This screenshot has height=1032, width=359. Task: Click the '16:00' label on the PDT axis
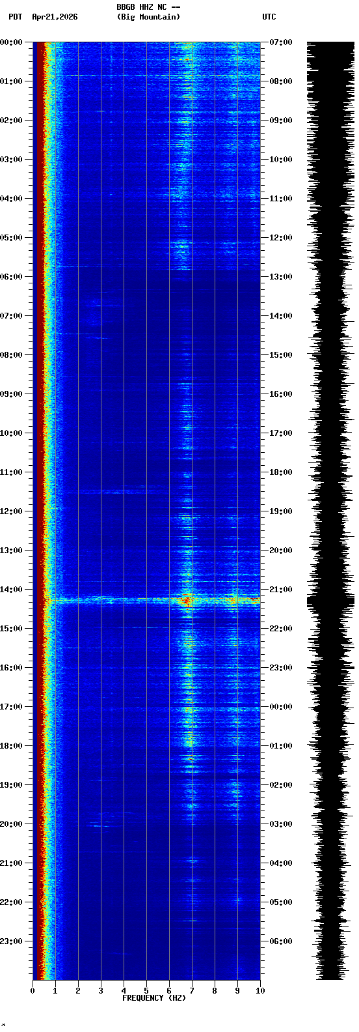pyautogui.click(x=11, y=668)
